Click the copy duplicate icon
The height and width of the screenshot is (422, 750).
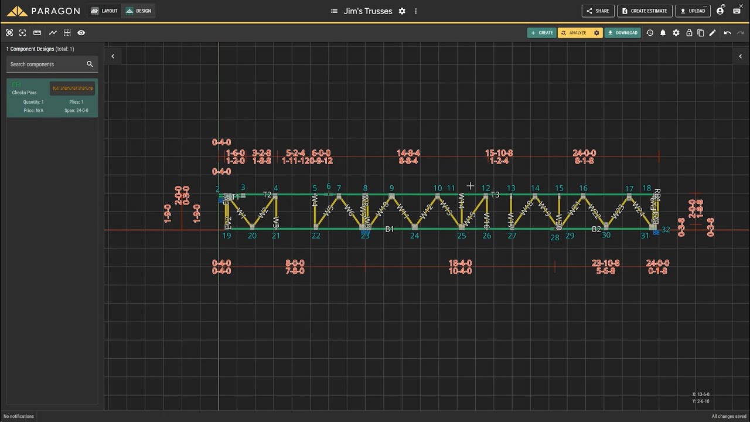click(x=701, y=33)
